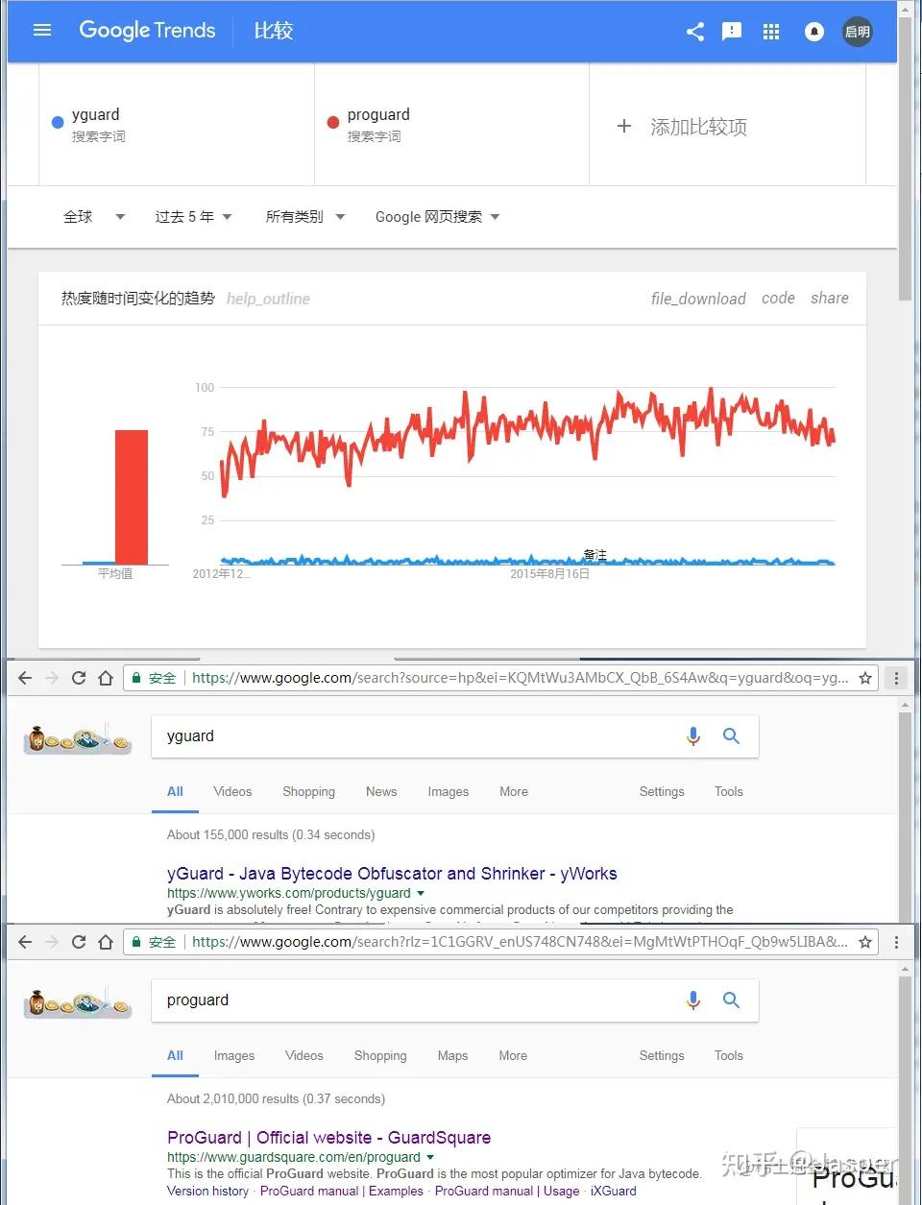This screenshot has height=1205, width=922.
Task: Open the yGuard yWorks result link
Action: pyautogui.click(x=392, y=874)
